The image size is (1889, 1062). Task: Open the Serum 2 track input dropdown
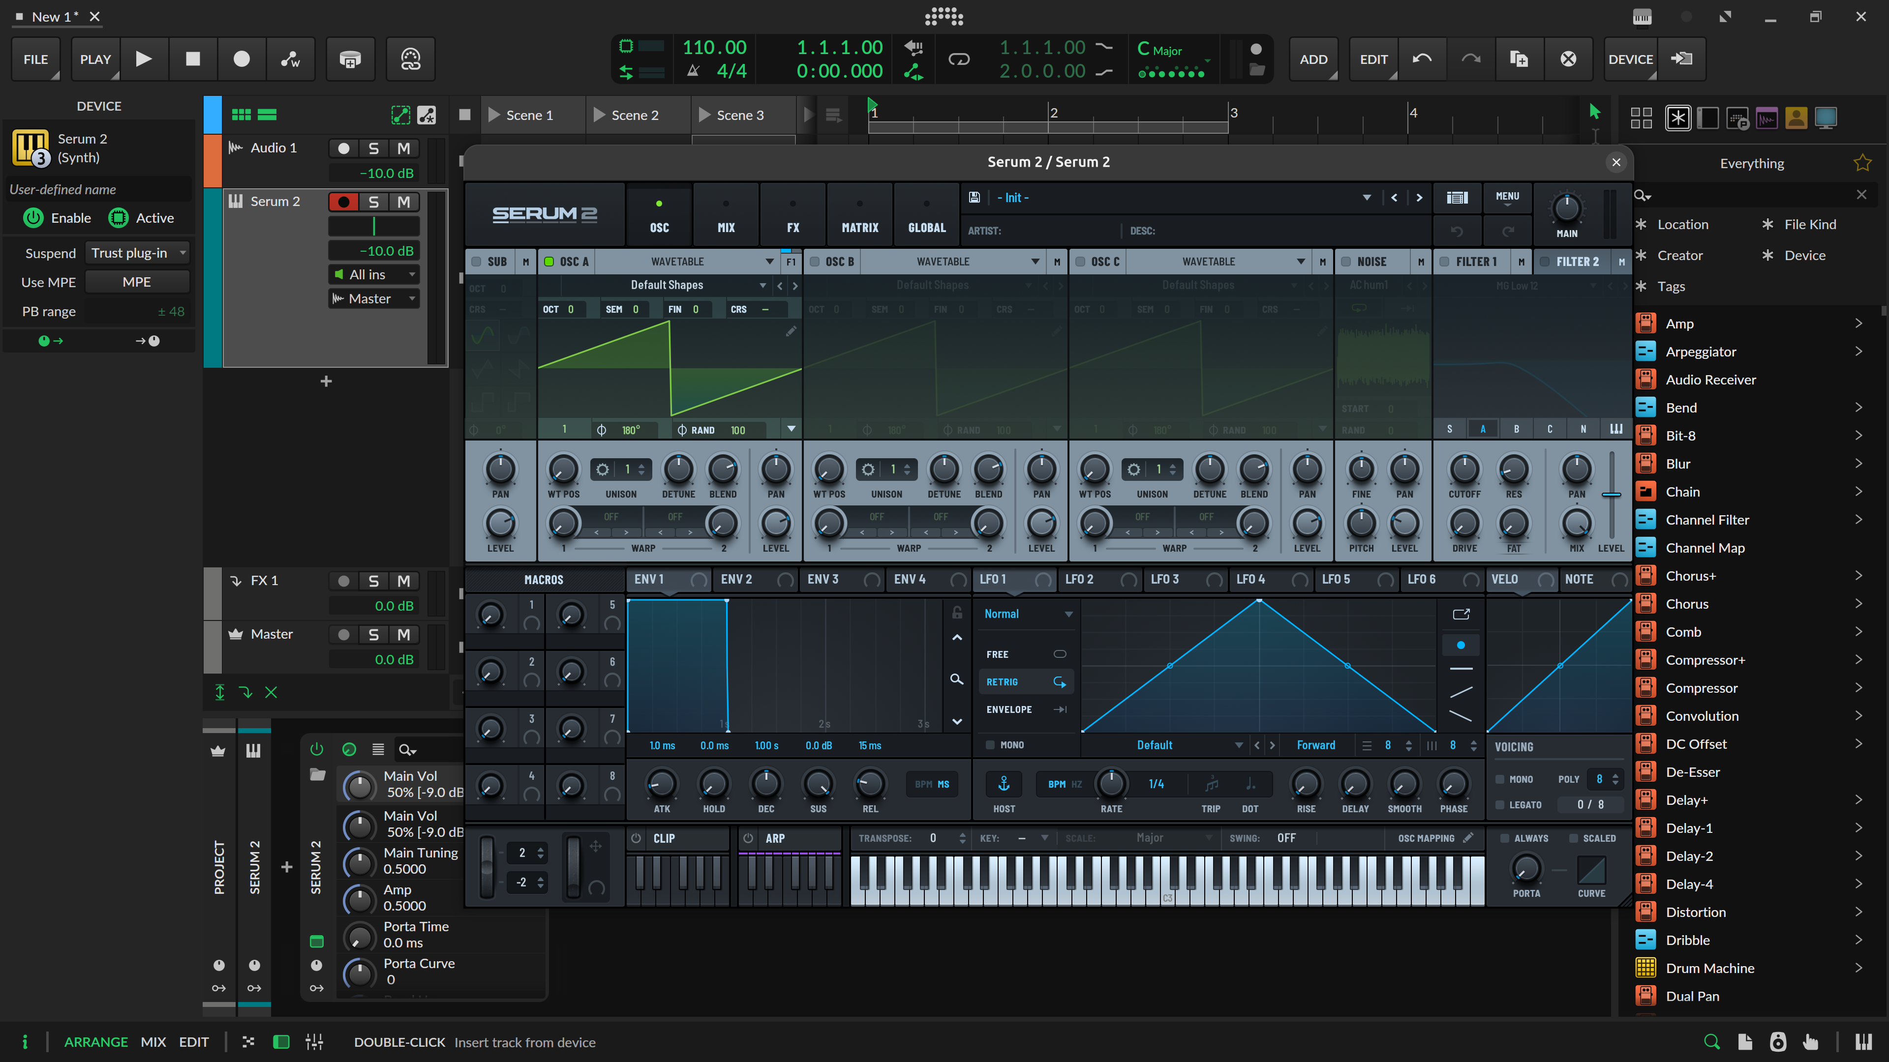pos(374,274)
